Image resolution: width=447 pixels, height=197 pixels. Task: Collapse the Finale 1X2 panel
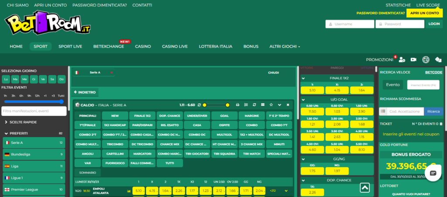tap(303, 78)
